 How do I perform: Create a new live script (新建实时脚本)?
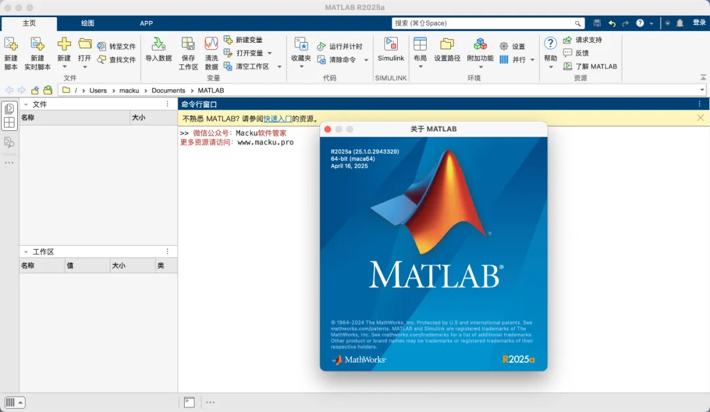[x=37, y=53]
